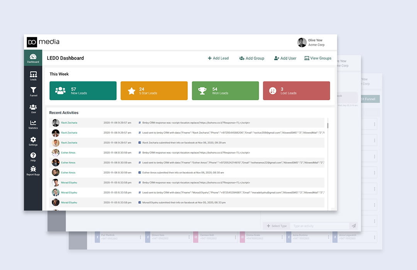Select the orange 5 Star Leads card
This screenshot has width=417, height=270.
pos(154,91)
